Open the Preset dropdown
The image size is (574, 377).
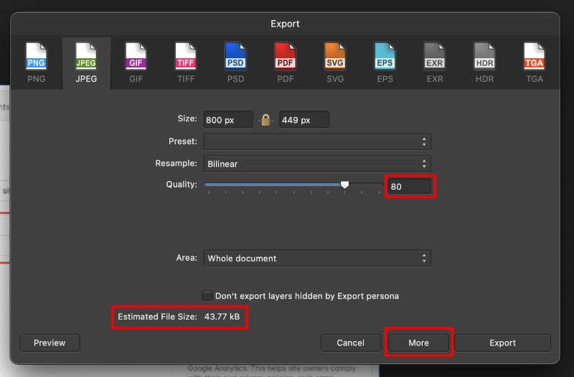click(x=317, y=141)
